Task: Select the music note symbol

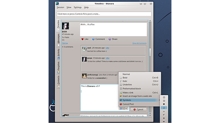Action: click(164, 108)
